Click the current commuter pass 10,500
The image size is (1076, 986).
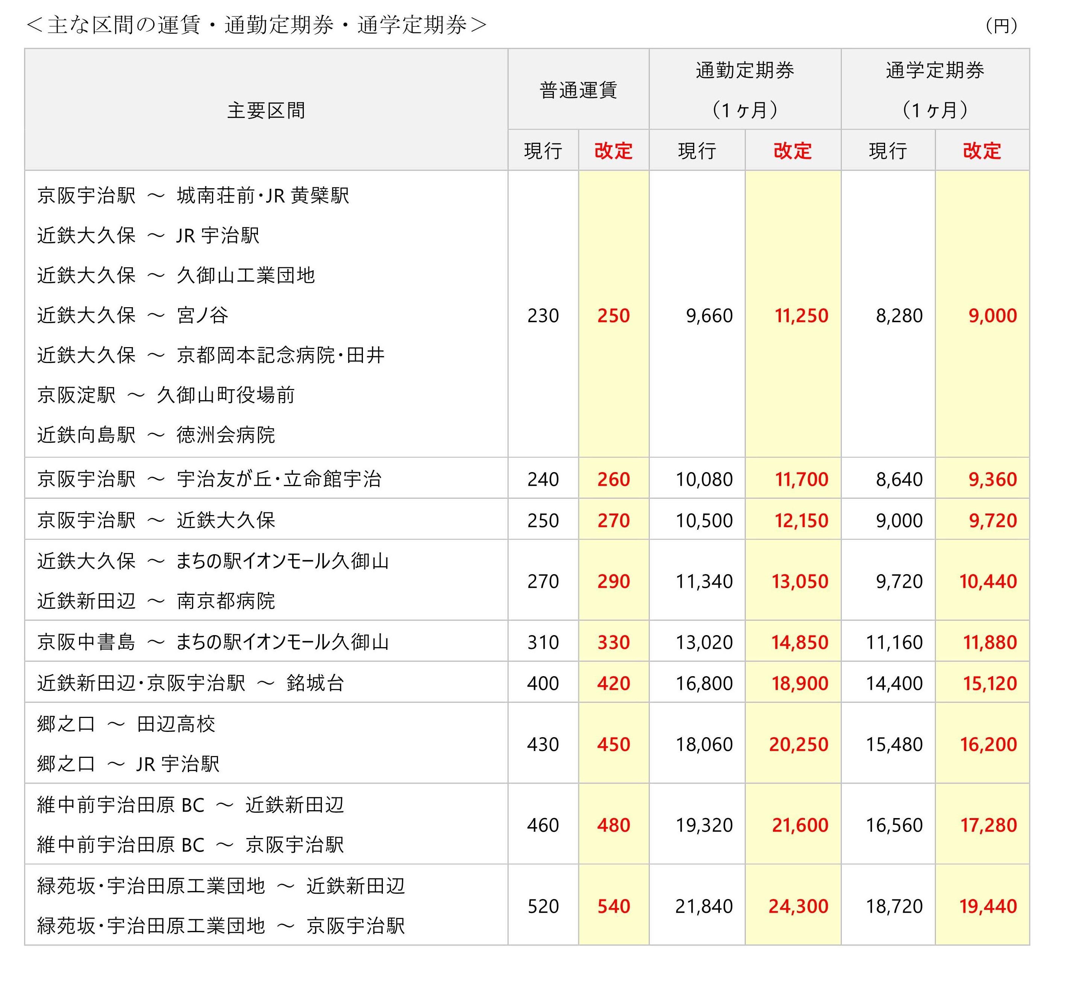704,521
